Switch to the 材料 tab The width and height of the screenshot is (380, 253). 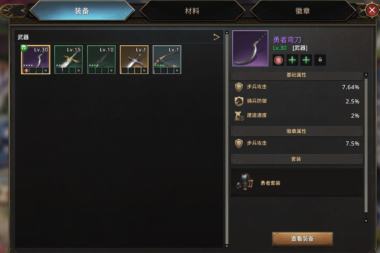[192, 11]
